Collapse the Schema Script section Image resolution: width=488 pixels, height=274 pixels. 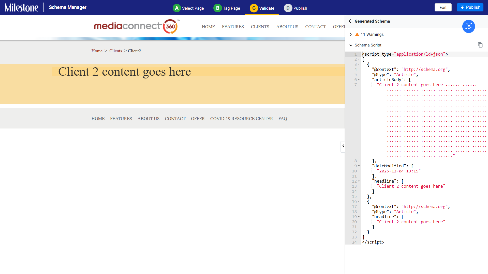tap(351, 45)
